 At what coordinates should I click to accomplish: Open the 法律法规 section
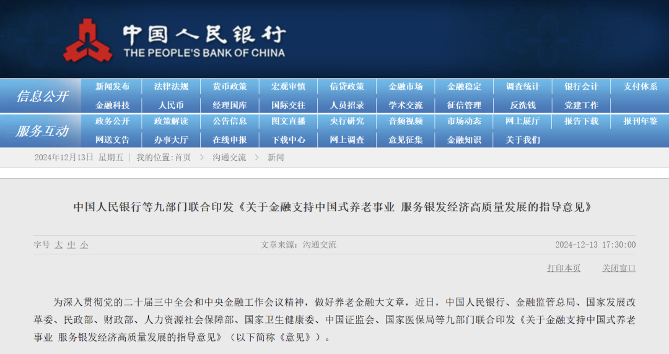[x=171, y=87]
